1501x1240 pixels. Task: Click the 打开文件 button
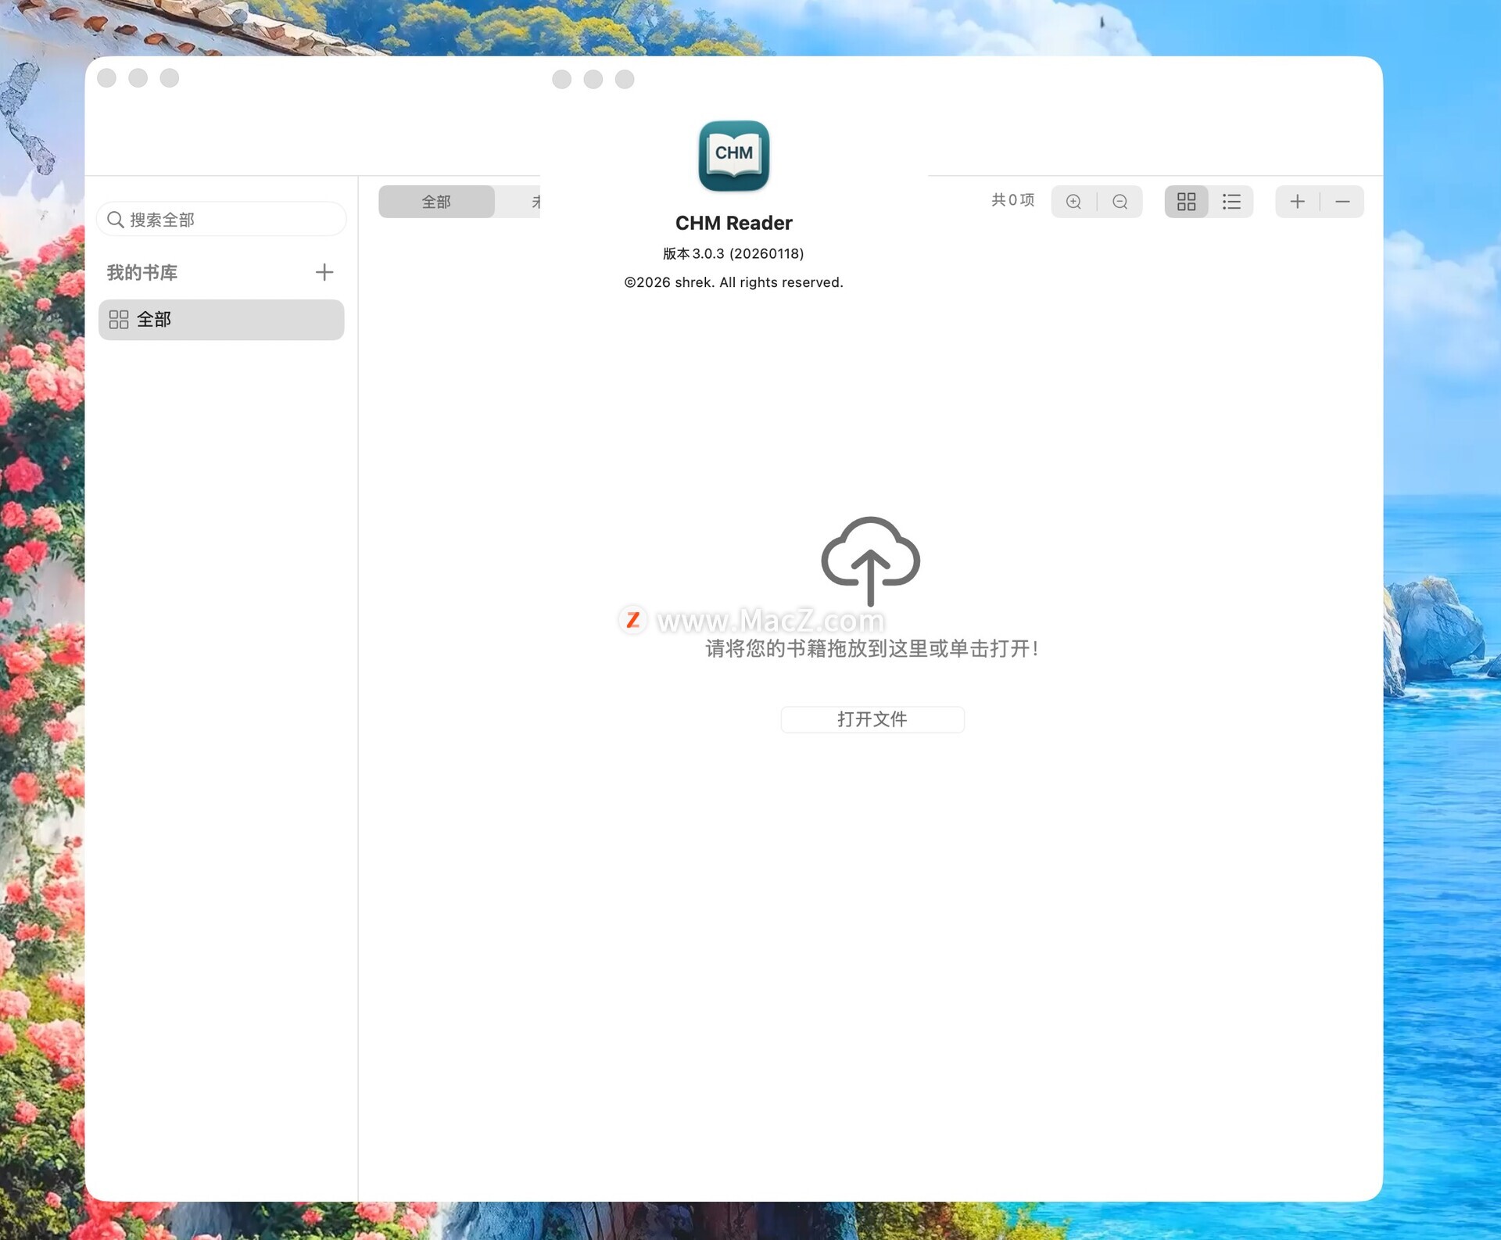(x=872, y=719)
